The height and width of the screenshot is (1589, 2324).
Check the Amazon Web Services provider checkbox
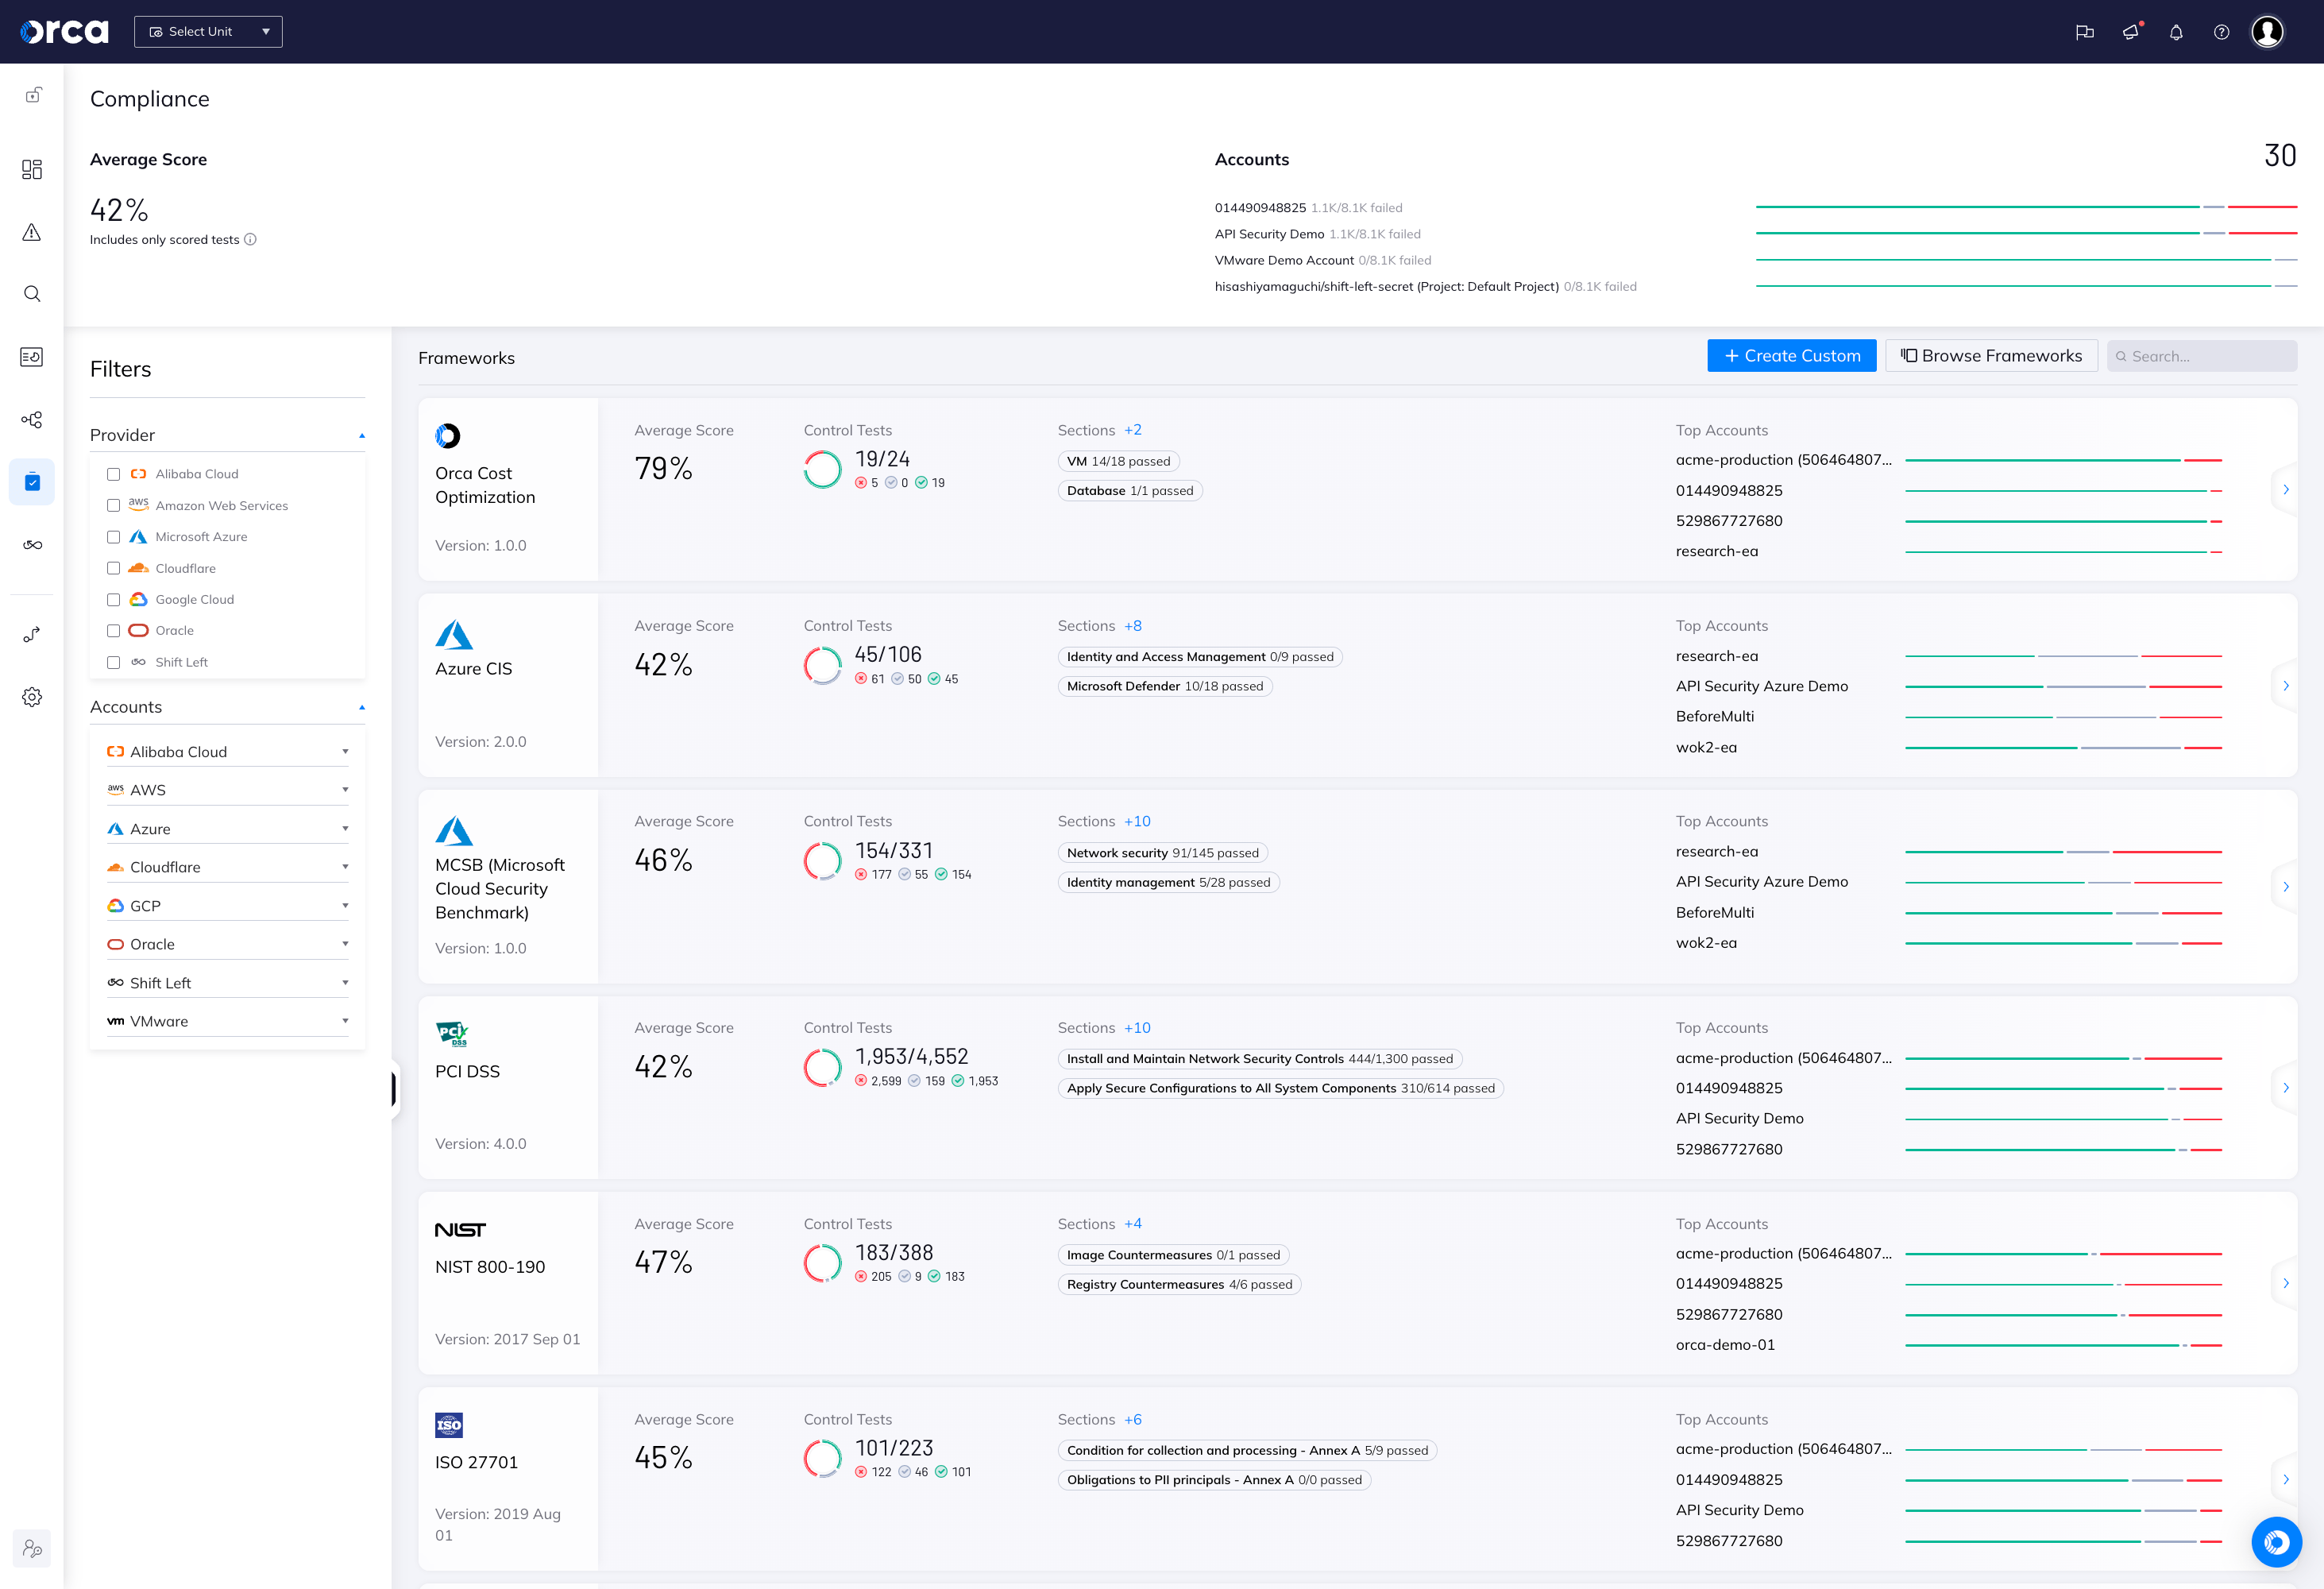point(114,505)
